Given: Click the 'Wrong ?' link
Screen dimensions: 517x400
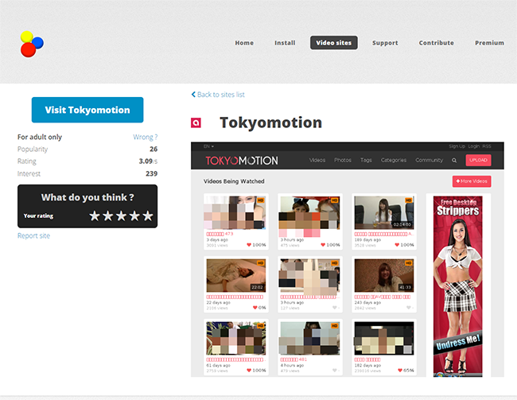Looking at the screenshot, I should (145, 137).
